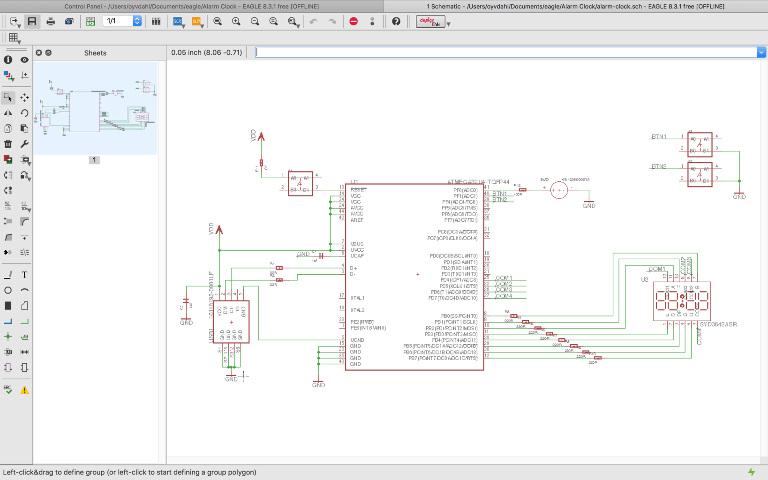Select the Wire drawing tool
Viewport: 768px width, 480px height.
point(8,275)
